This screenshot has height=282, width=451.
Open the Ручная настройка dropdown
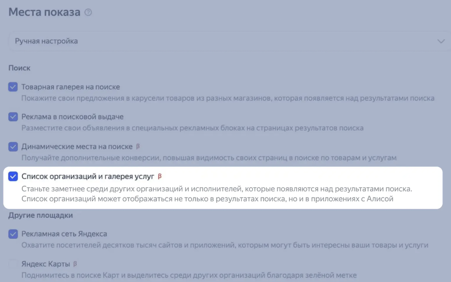(229, 41)
